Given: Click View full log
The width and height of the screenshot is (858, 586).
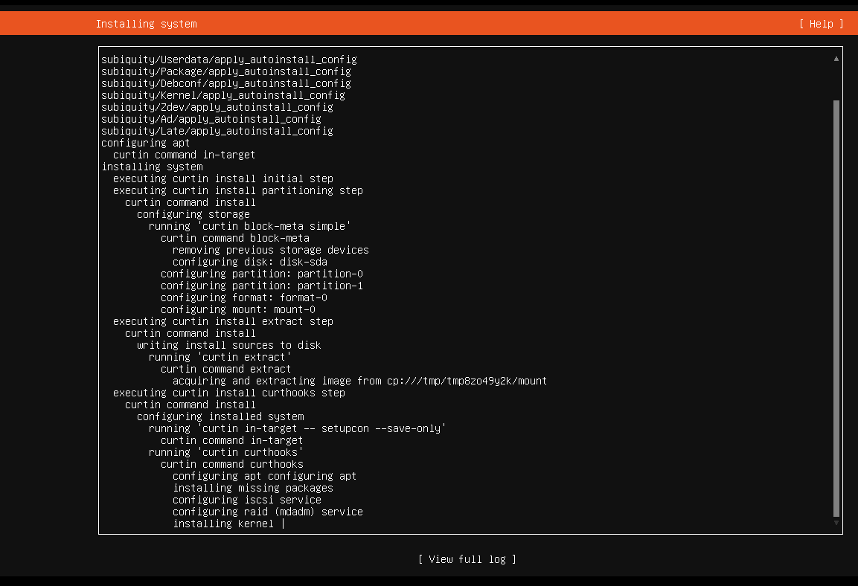Looking at the screenshot, I should (x=467, y=558).
